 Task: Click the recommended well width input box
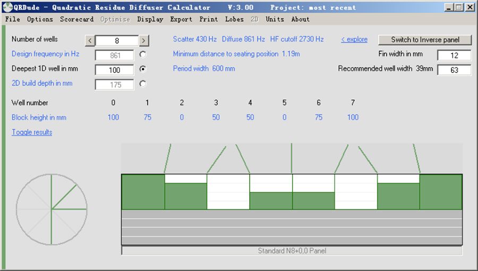454,70
